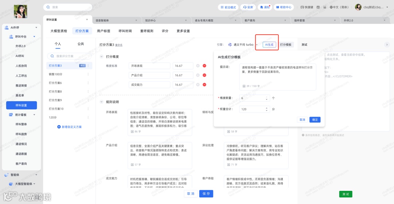The image size is (394, 204).
Task: Click 取消 in AI生成打分模板 dialog
Action: (x=302, y=120)
